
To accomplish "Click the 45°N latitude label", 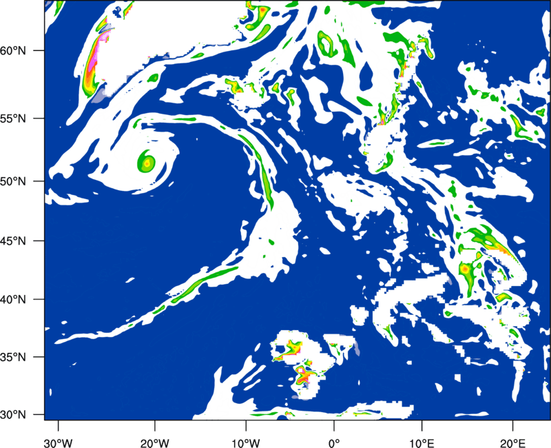I will [x=13, y=241].
